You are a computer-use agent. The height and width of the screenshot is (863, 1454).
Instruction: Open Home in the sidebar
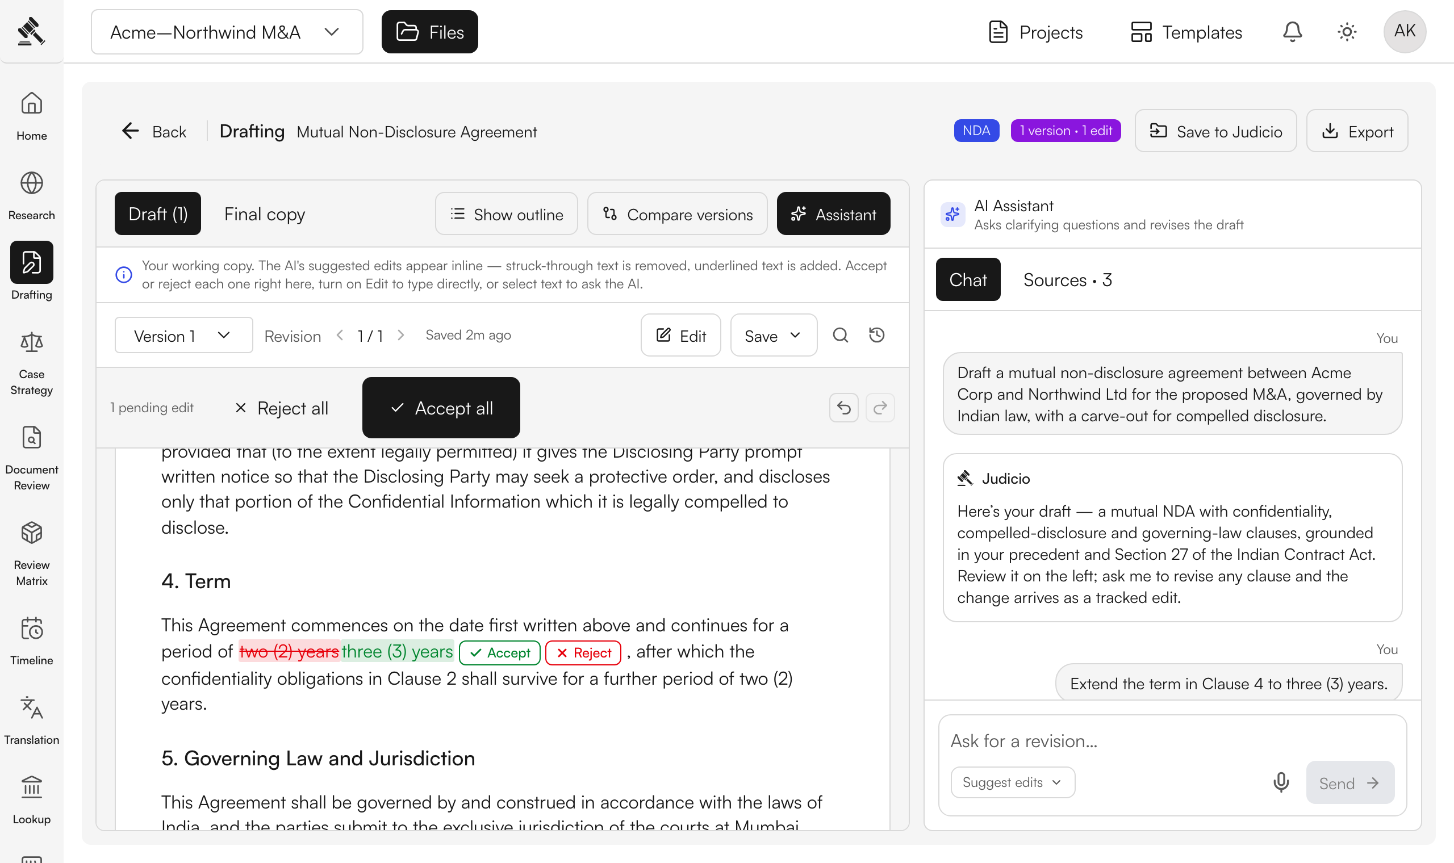pos(31,116)
